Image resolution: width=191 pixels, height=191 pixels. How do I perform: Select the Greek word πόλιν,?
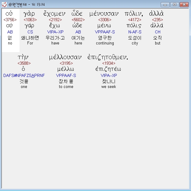134,14
